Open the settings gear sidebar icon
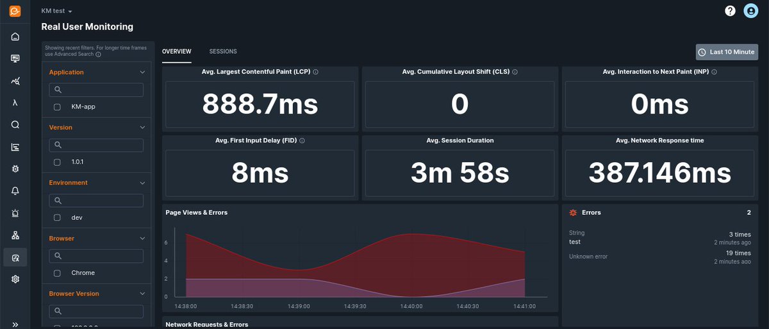The width and height of the screenshot is (769, 329). point(15,279)
